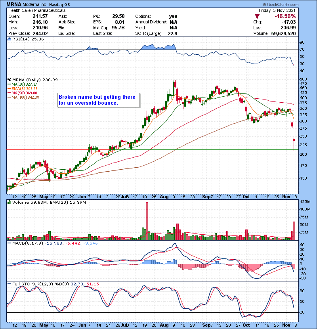317x329 pixels.
Task: Click the horizontal support line near 212
Action: pos(152,150)
